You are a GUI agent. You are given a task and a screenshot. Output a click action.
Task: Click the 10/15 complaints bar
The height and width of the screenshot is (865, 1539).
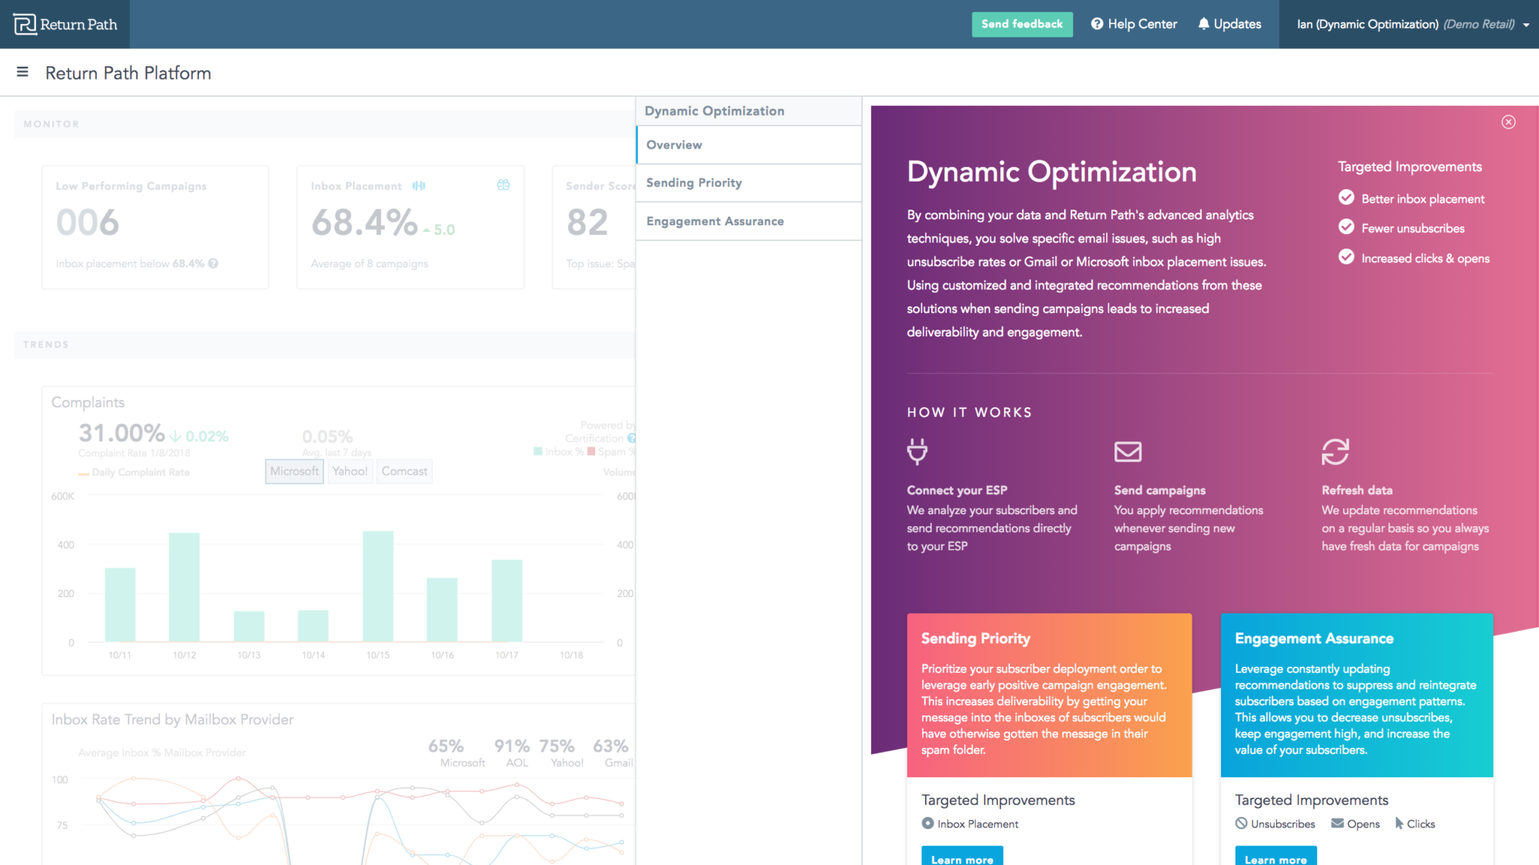point(378,586)
